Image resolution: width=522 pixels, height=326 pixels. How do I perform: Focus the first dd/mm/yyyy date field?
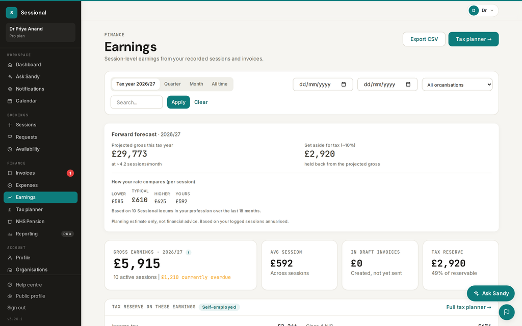tap(323, 85)
